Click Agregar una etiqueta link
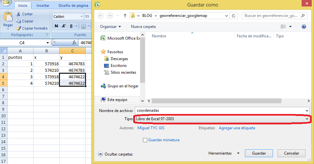The height and width of the screenshot is (164, 314). tap(237, 128)
